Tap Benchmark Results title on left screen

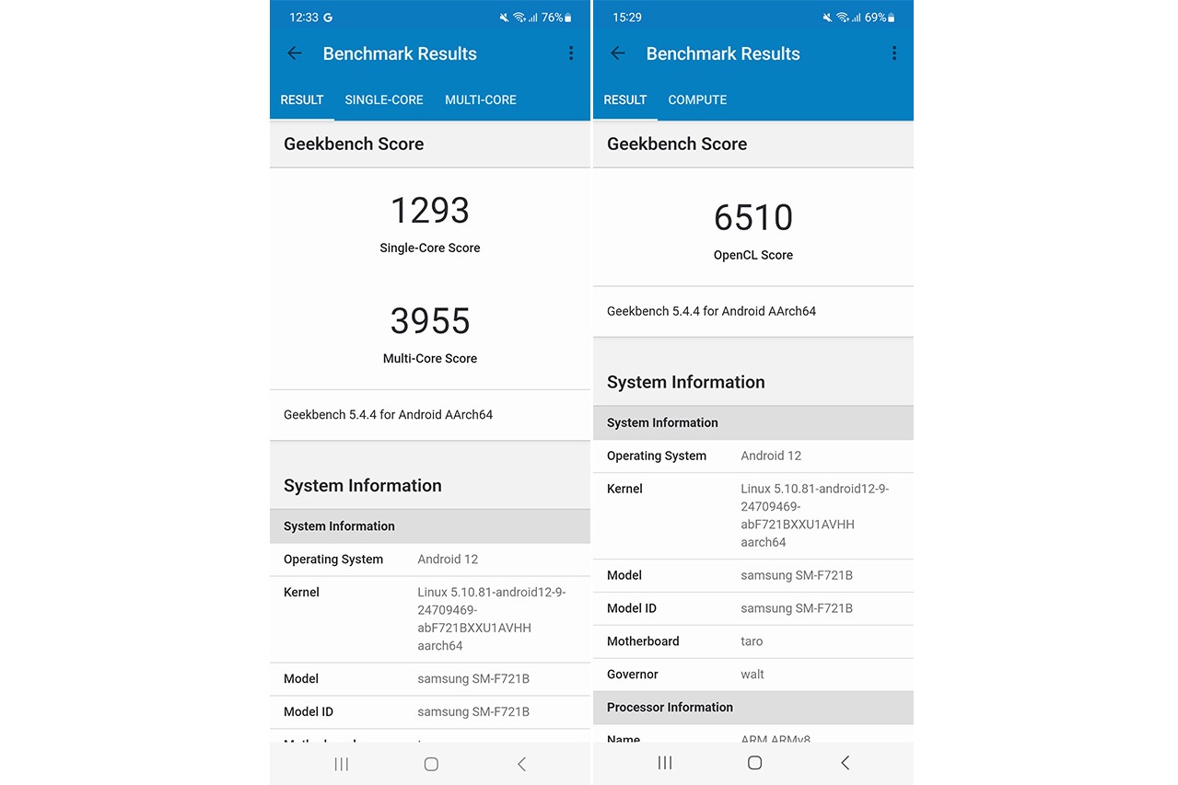pos(400,53)
